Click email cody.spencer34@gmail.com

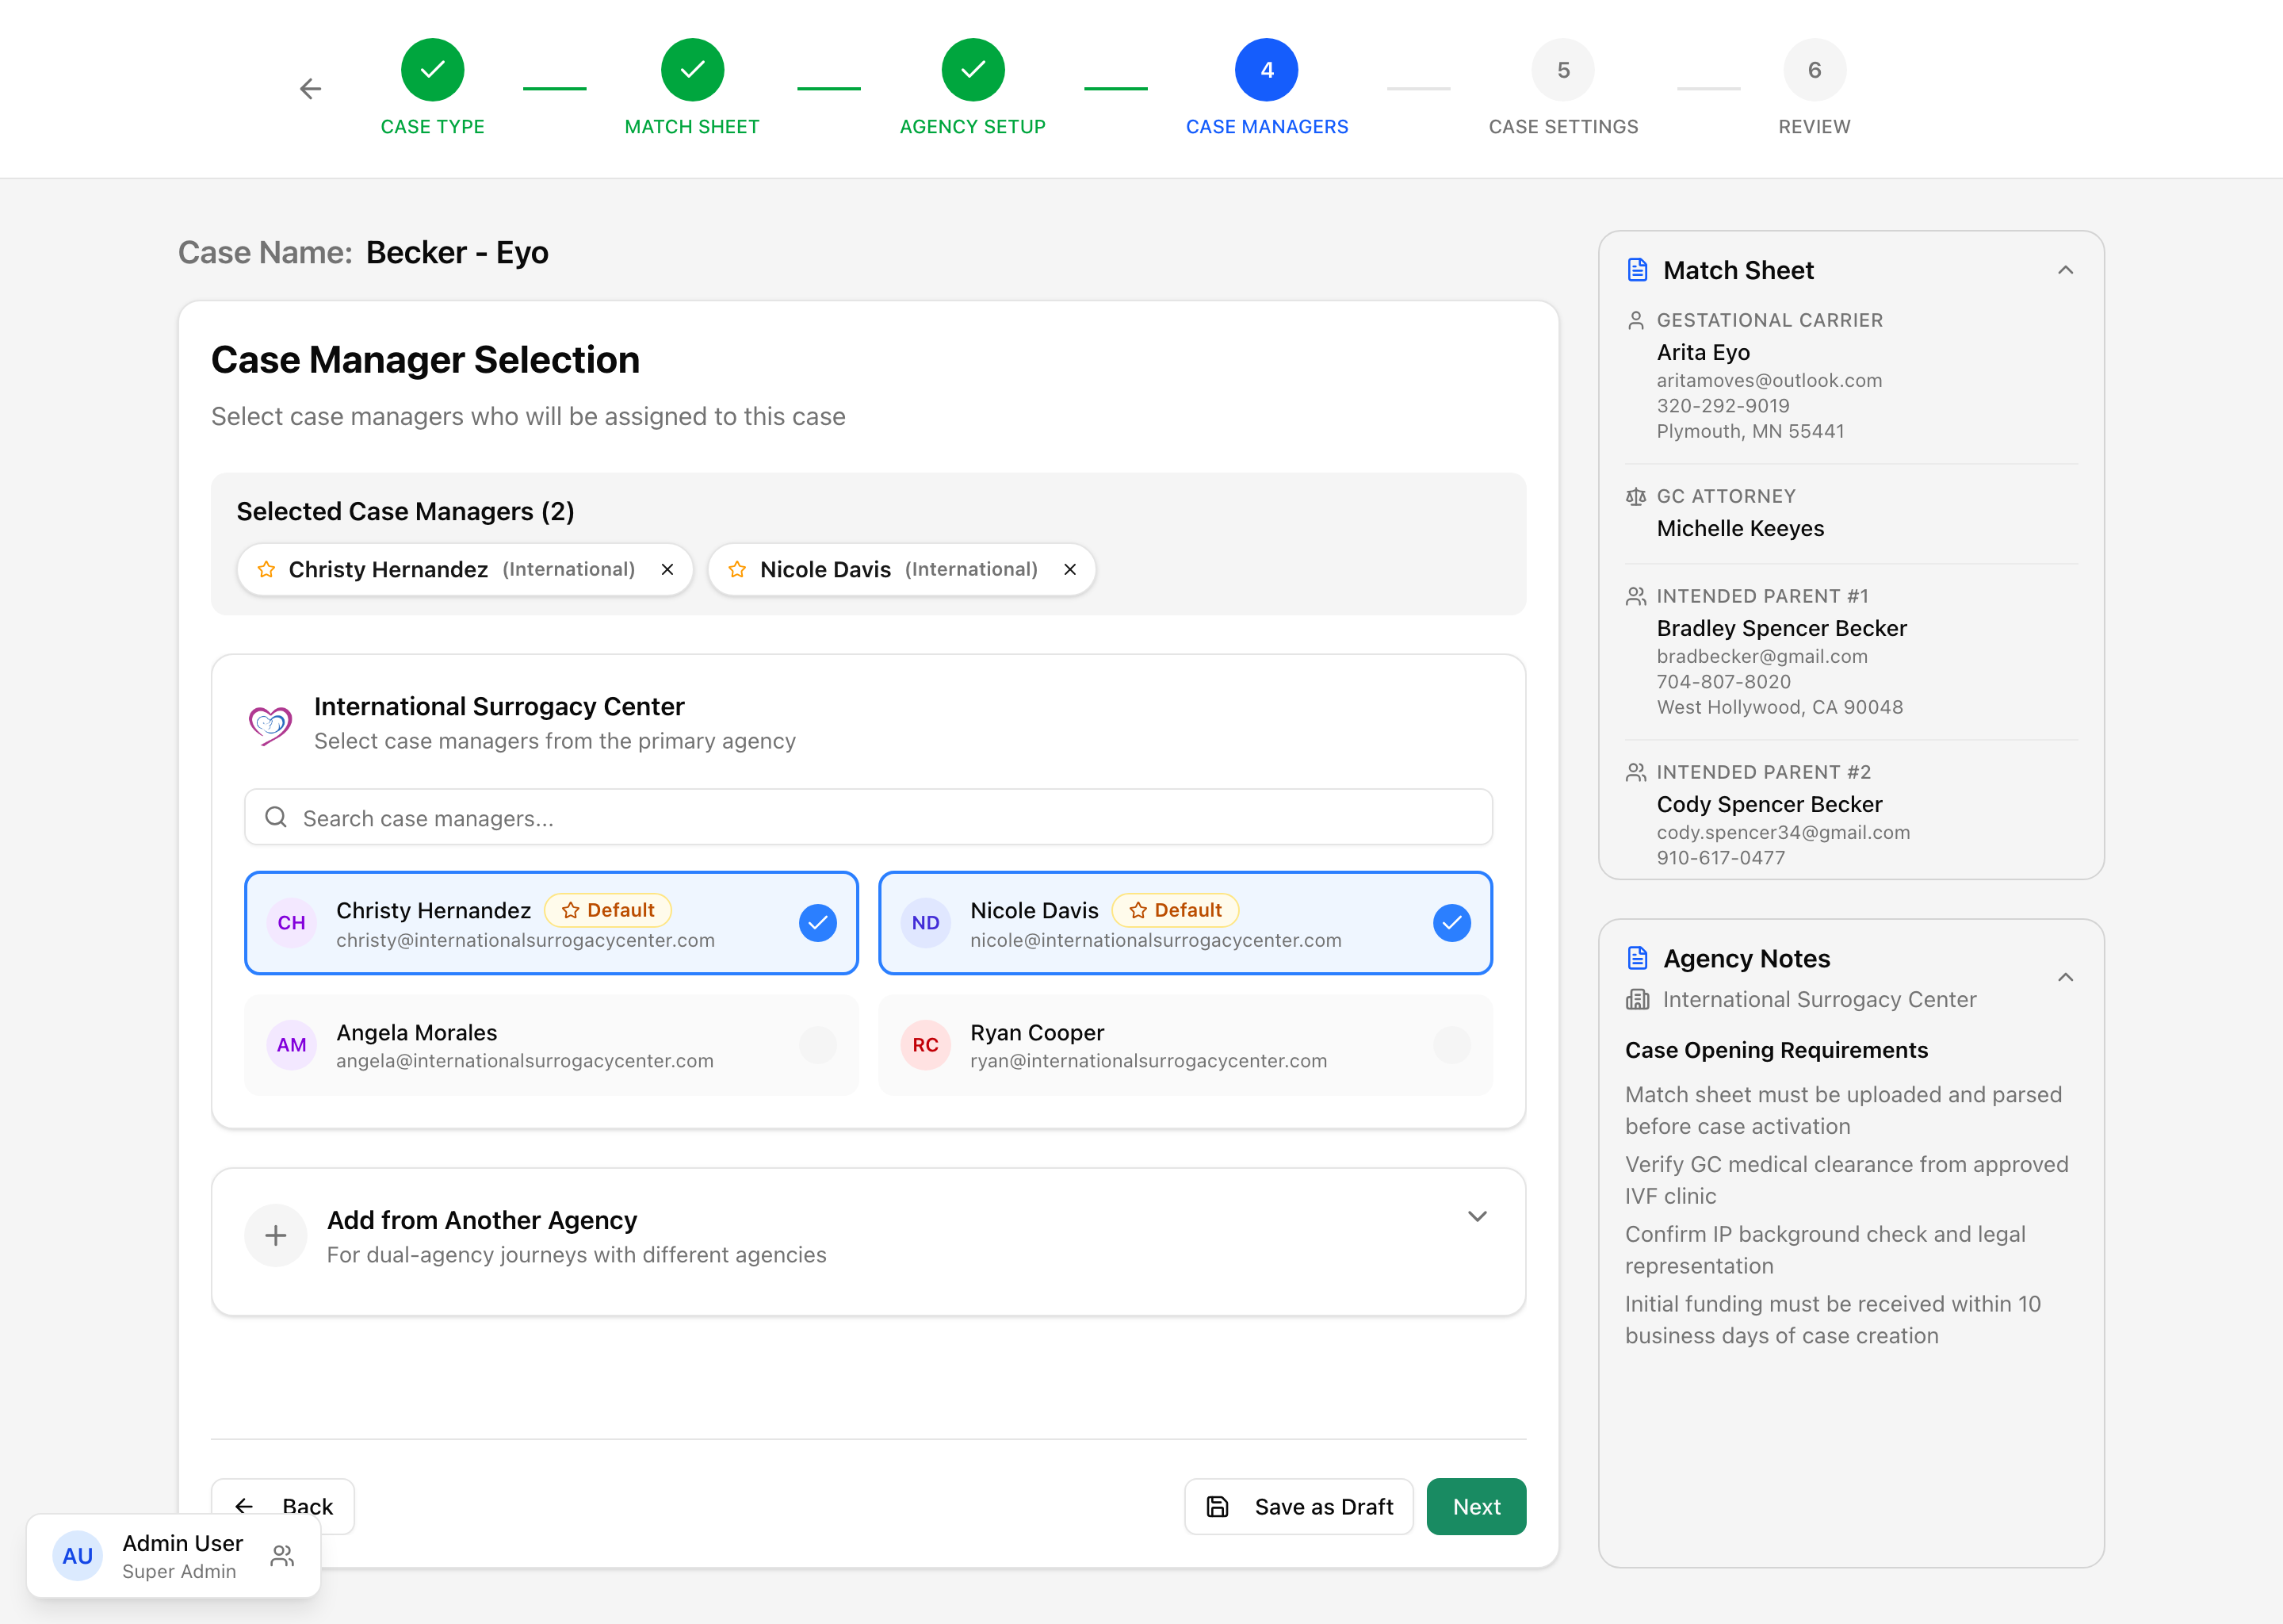[x=1782, y=832]
